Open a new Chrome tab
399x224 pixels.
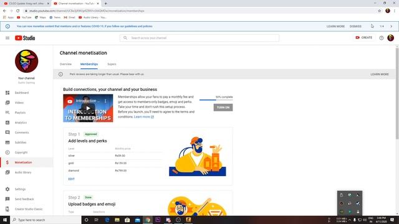[105, 4]
